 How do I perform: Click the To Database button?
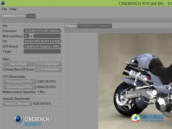pyautogui.click(x=48, y=69)
